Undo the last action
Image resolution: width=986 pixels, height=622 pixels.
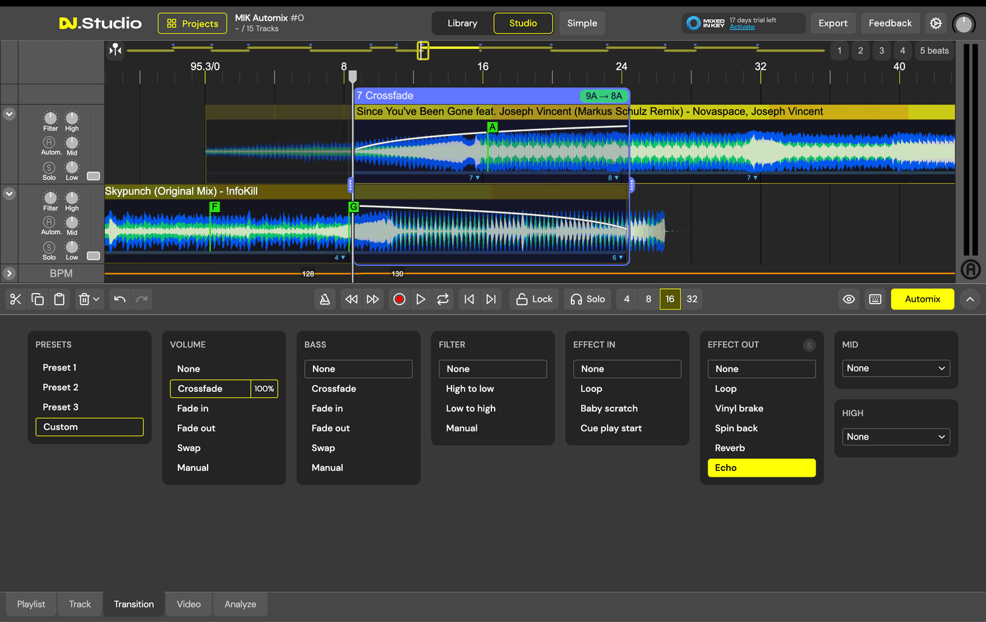tap(119, 299)
